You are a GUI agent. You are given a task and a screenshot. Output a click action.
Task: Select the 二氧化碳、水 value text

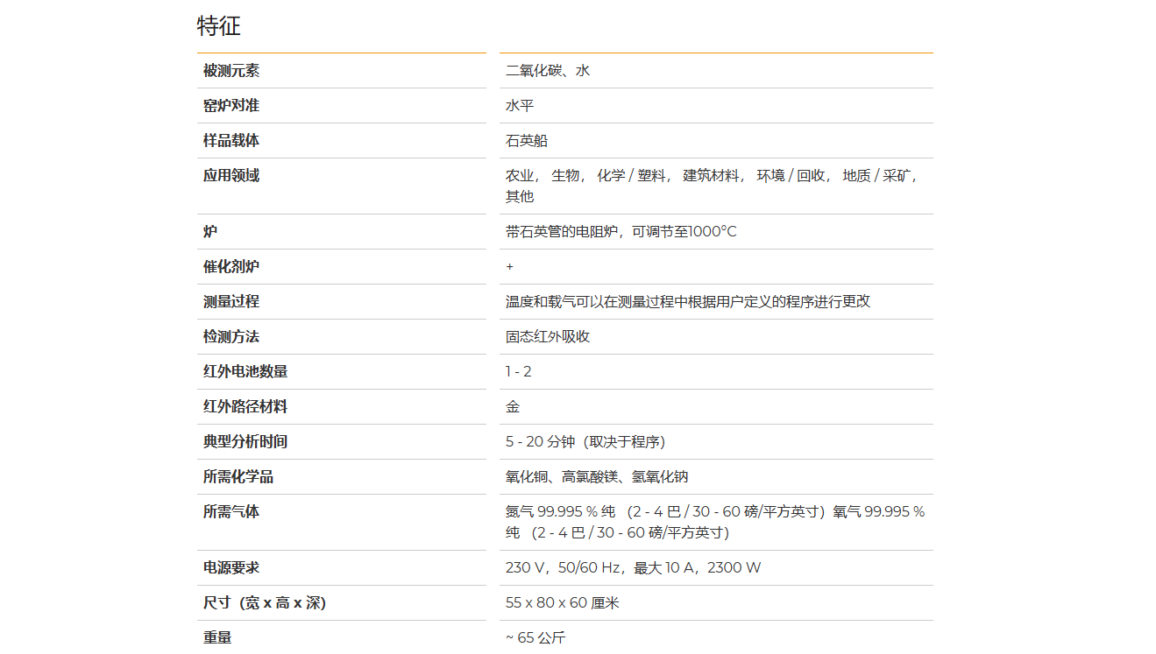547,71
